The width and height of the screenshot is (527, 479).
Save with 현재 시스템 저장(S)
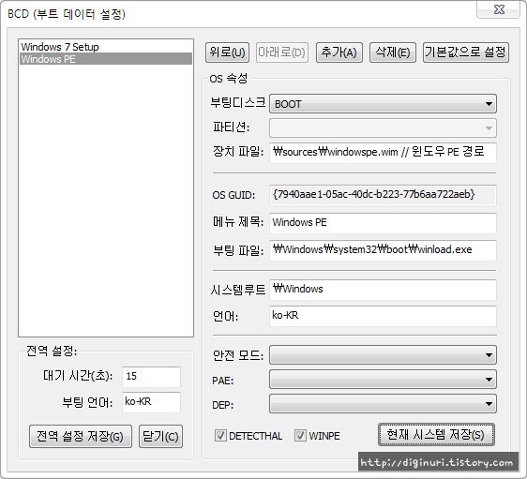click(x=436, y=435)
